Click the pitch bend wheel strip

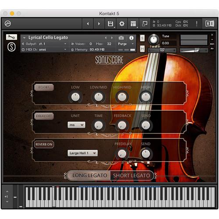click(x=15, y=197)
